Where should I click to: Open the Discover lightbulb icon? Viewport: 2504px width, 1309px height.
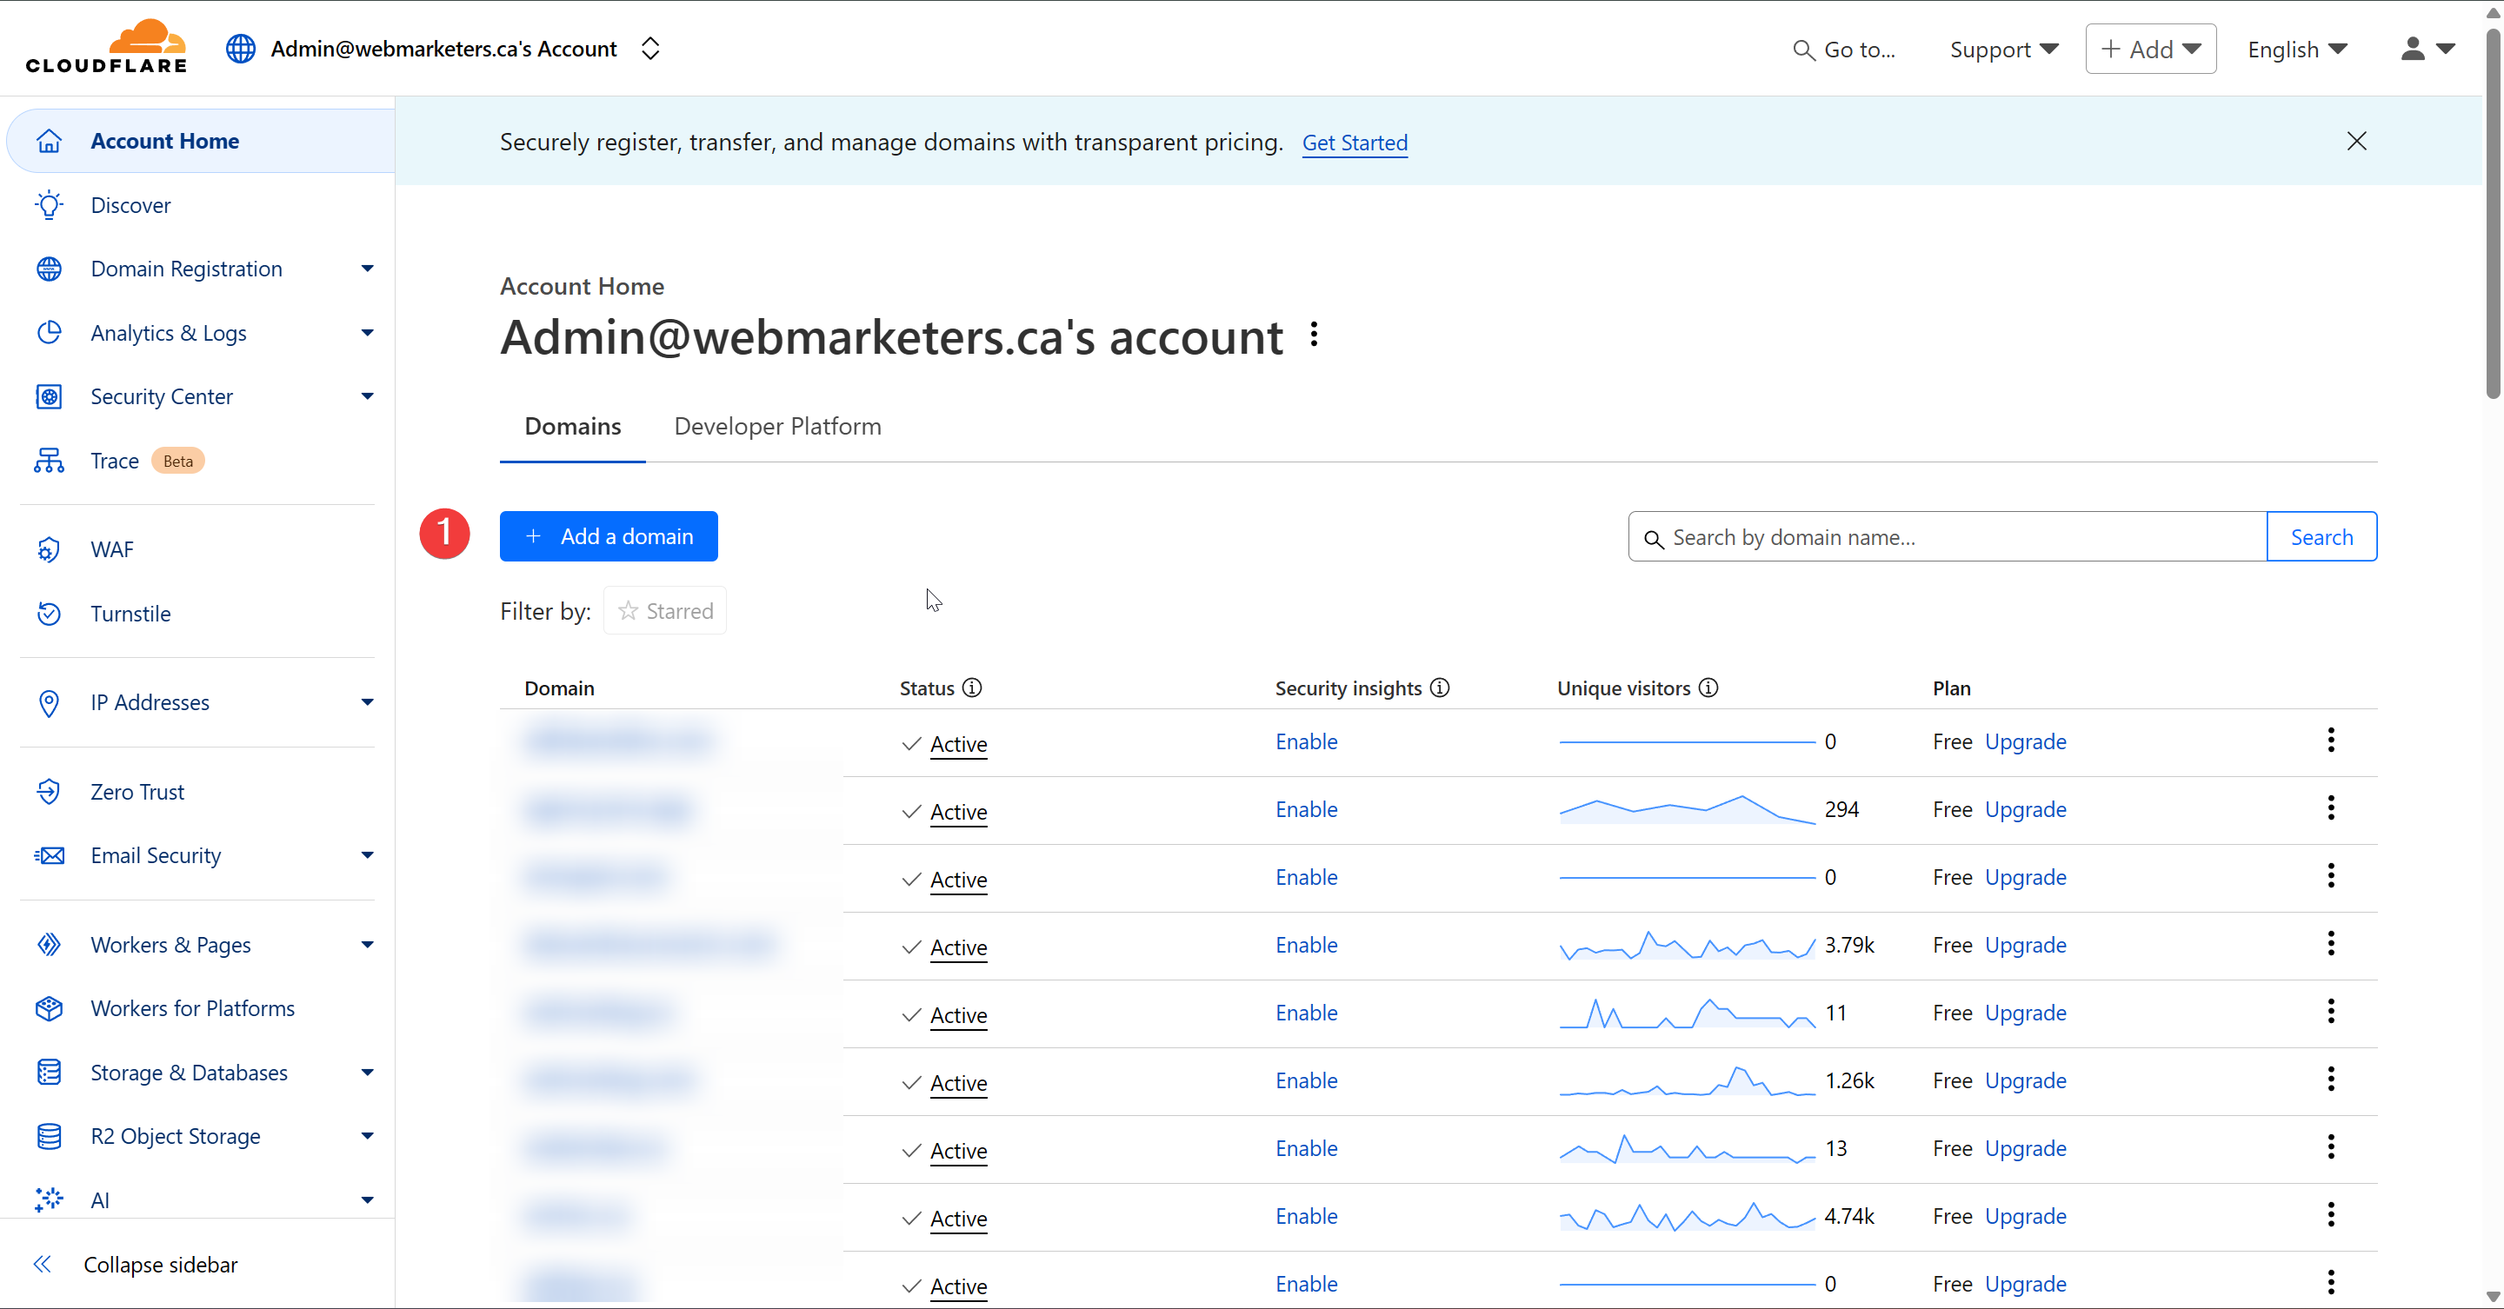49,205
